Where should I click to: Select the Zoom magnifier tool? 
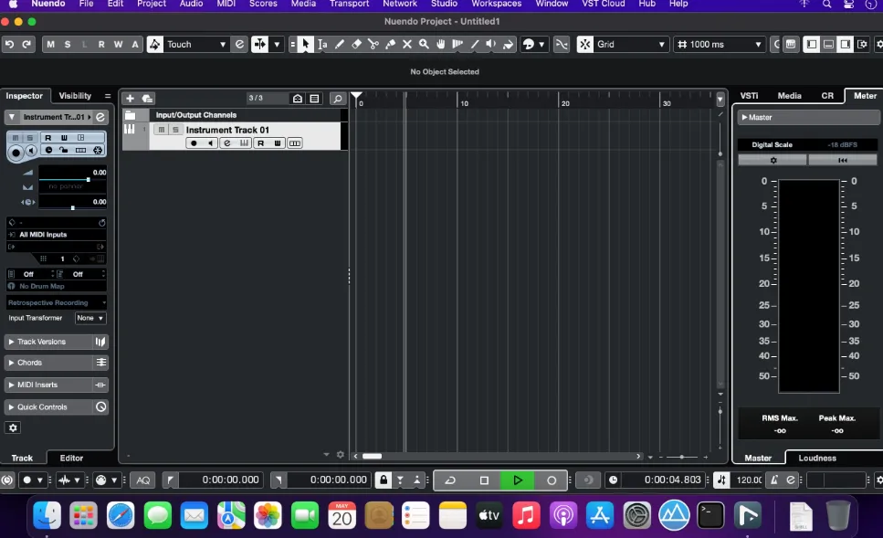tap(424, 44)
